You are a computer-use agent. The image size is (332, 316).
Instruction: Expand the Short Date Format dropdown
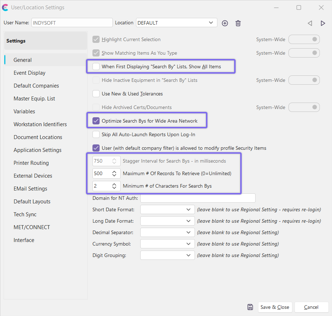188,209
